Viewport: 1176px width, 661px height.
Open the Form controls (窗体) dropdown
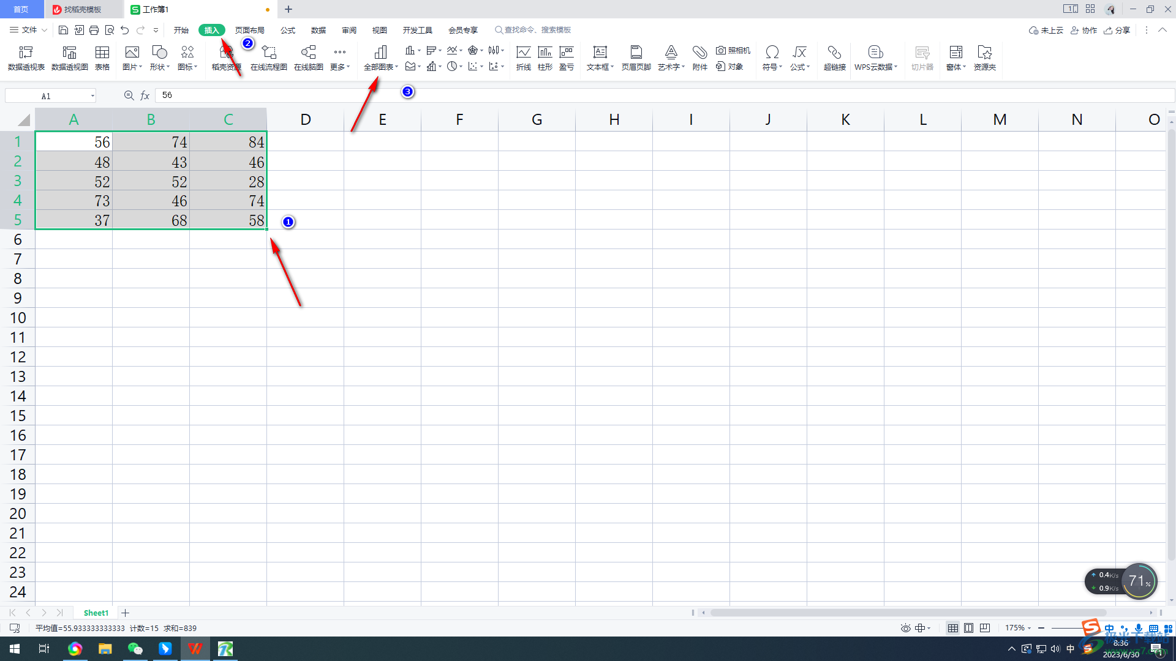[x=956, y=58]
